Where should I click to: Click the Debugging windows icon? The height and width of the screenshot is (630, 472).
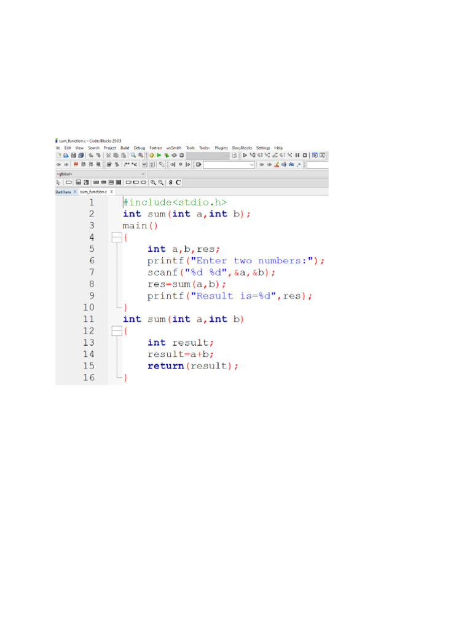tap(315, 155)
